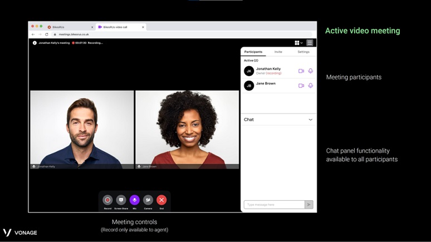
Task: Click Jonathan Kelly's microphone icon in participants
Action: 311,71
